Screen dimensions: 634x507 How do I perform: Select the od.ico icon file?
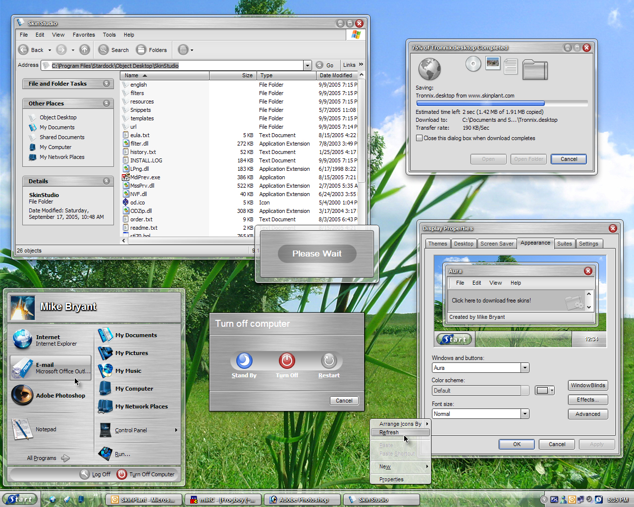[x=137, y=203]
